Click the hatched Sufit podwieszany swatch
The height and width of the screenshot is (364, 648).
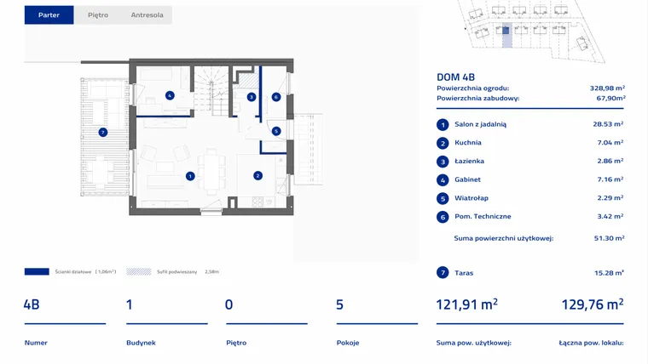(138, 271)
